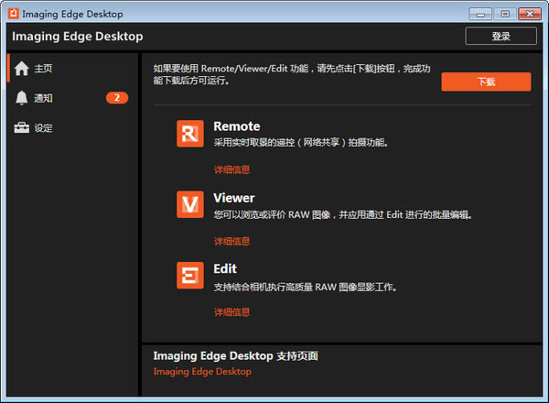Open 详细信息 link under Edit
This screenshot has width=549, height=403.
231,312
